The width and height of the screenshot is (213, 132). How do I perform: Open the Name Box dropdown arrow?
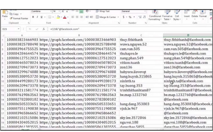(18, 29)
